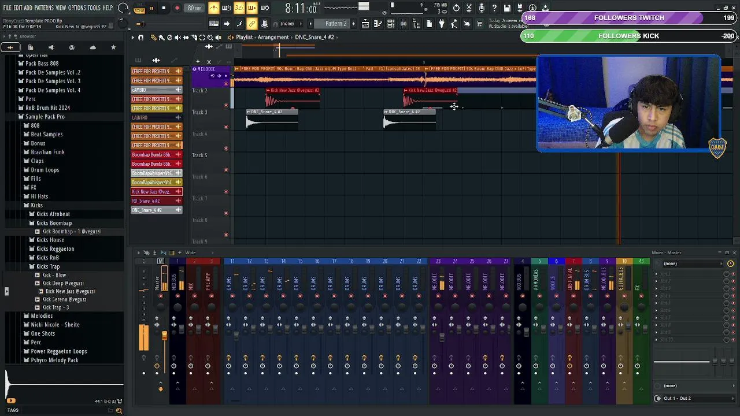Screen dimensions: 740x416
Task: Open playlist snap magnet options
Action: point(140,37)
